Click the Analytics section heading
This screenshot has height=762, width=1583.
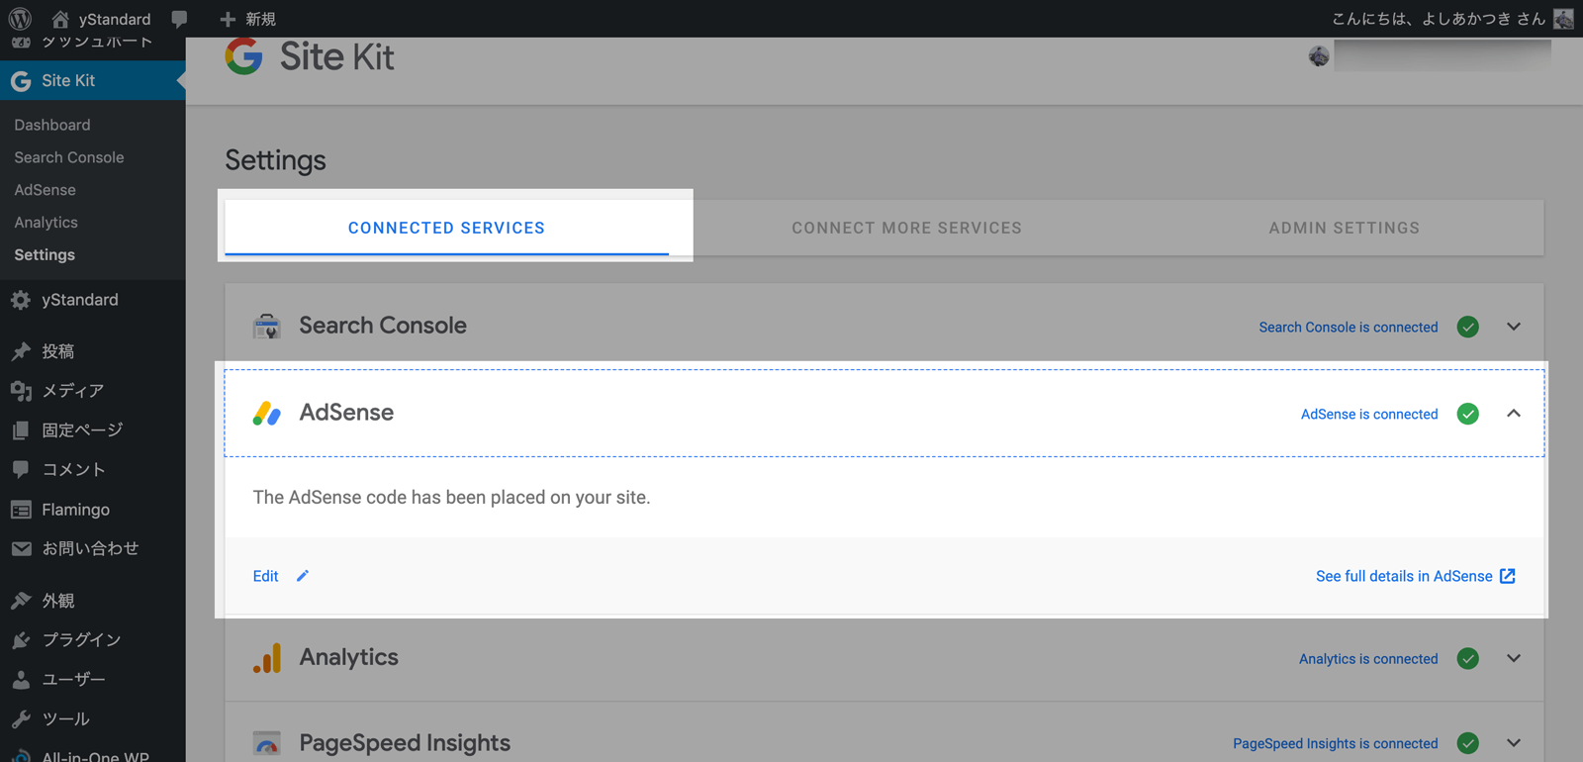348,657
